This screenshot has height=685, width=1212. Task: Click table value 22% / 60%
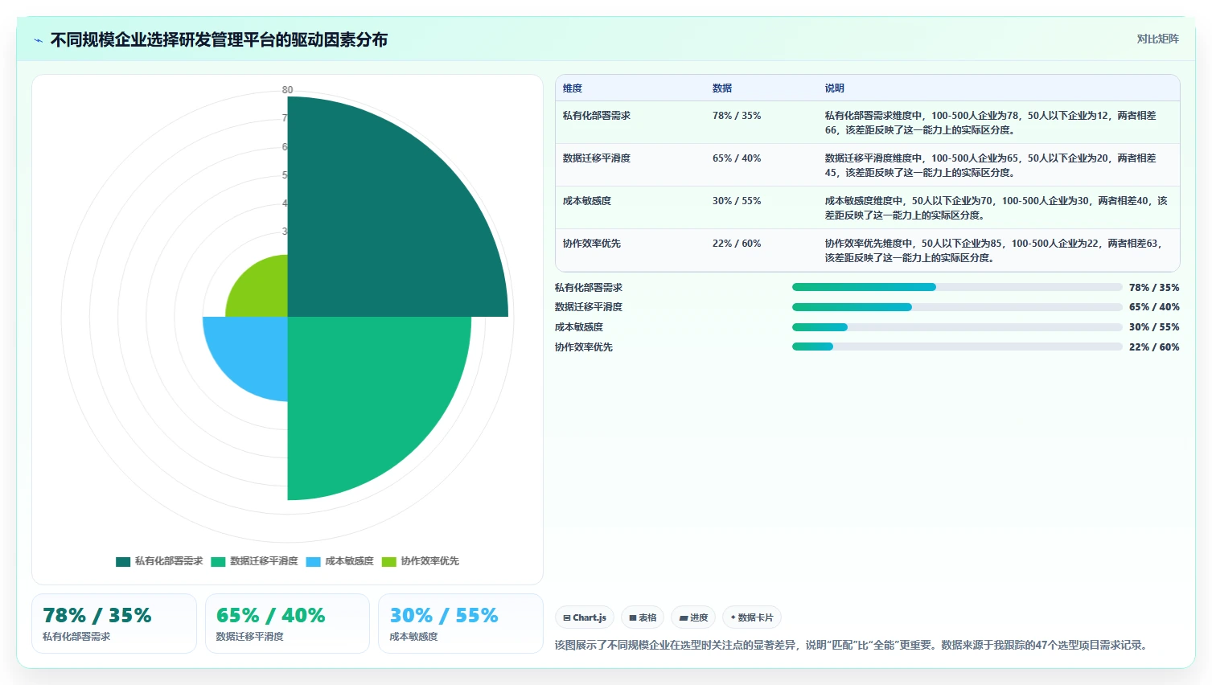[x=737, y=244]
